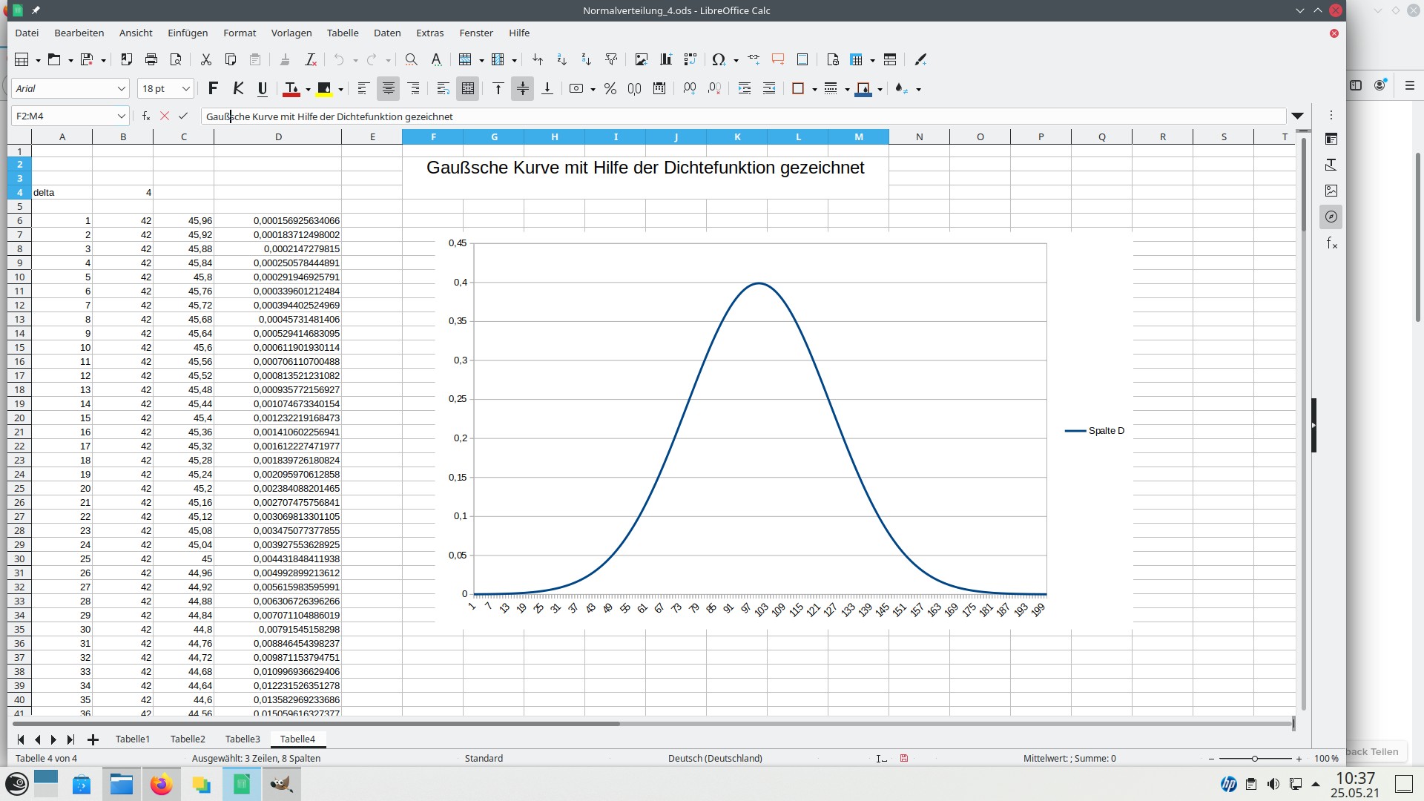Screen dimensions: 1424x801
Task: Open the 18 pt font size dropdown
Action: (185, 88)
